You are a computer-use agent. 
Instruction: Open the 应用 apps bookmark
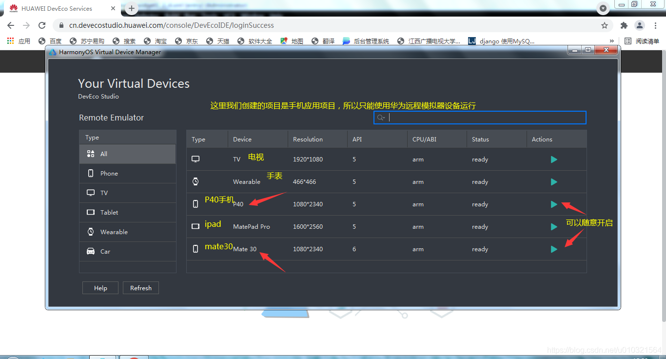[19, 41]
